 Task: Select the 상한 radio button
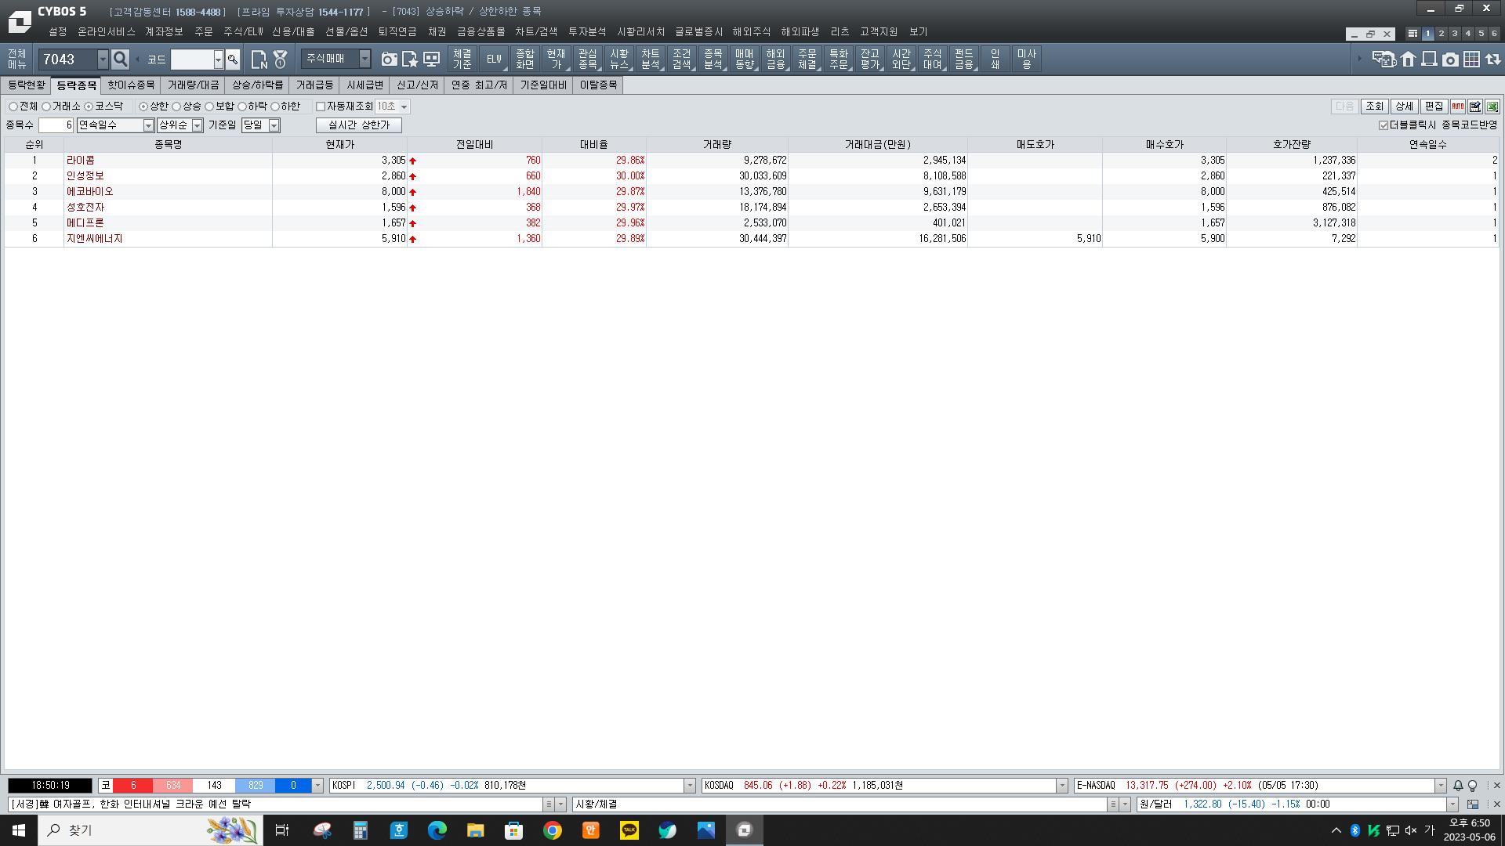click(143, 107)
